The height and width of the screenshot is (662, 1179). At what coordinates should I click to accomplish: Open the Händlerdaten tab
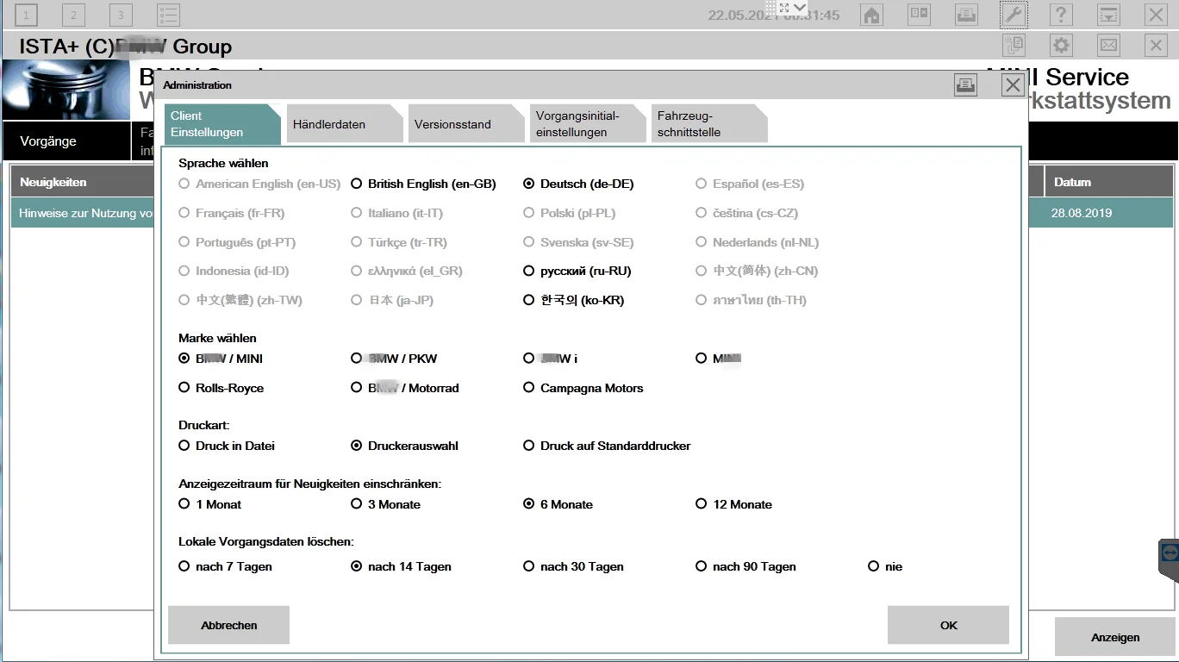pos(344,124)
